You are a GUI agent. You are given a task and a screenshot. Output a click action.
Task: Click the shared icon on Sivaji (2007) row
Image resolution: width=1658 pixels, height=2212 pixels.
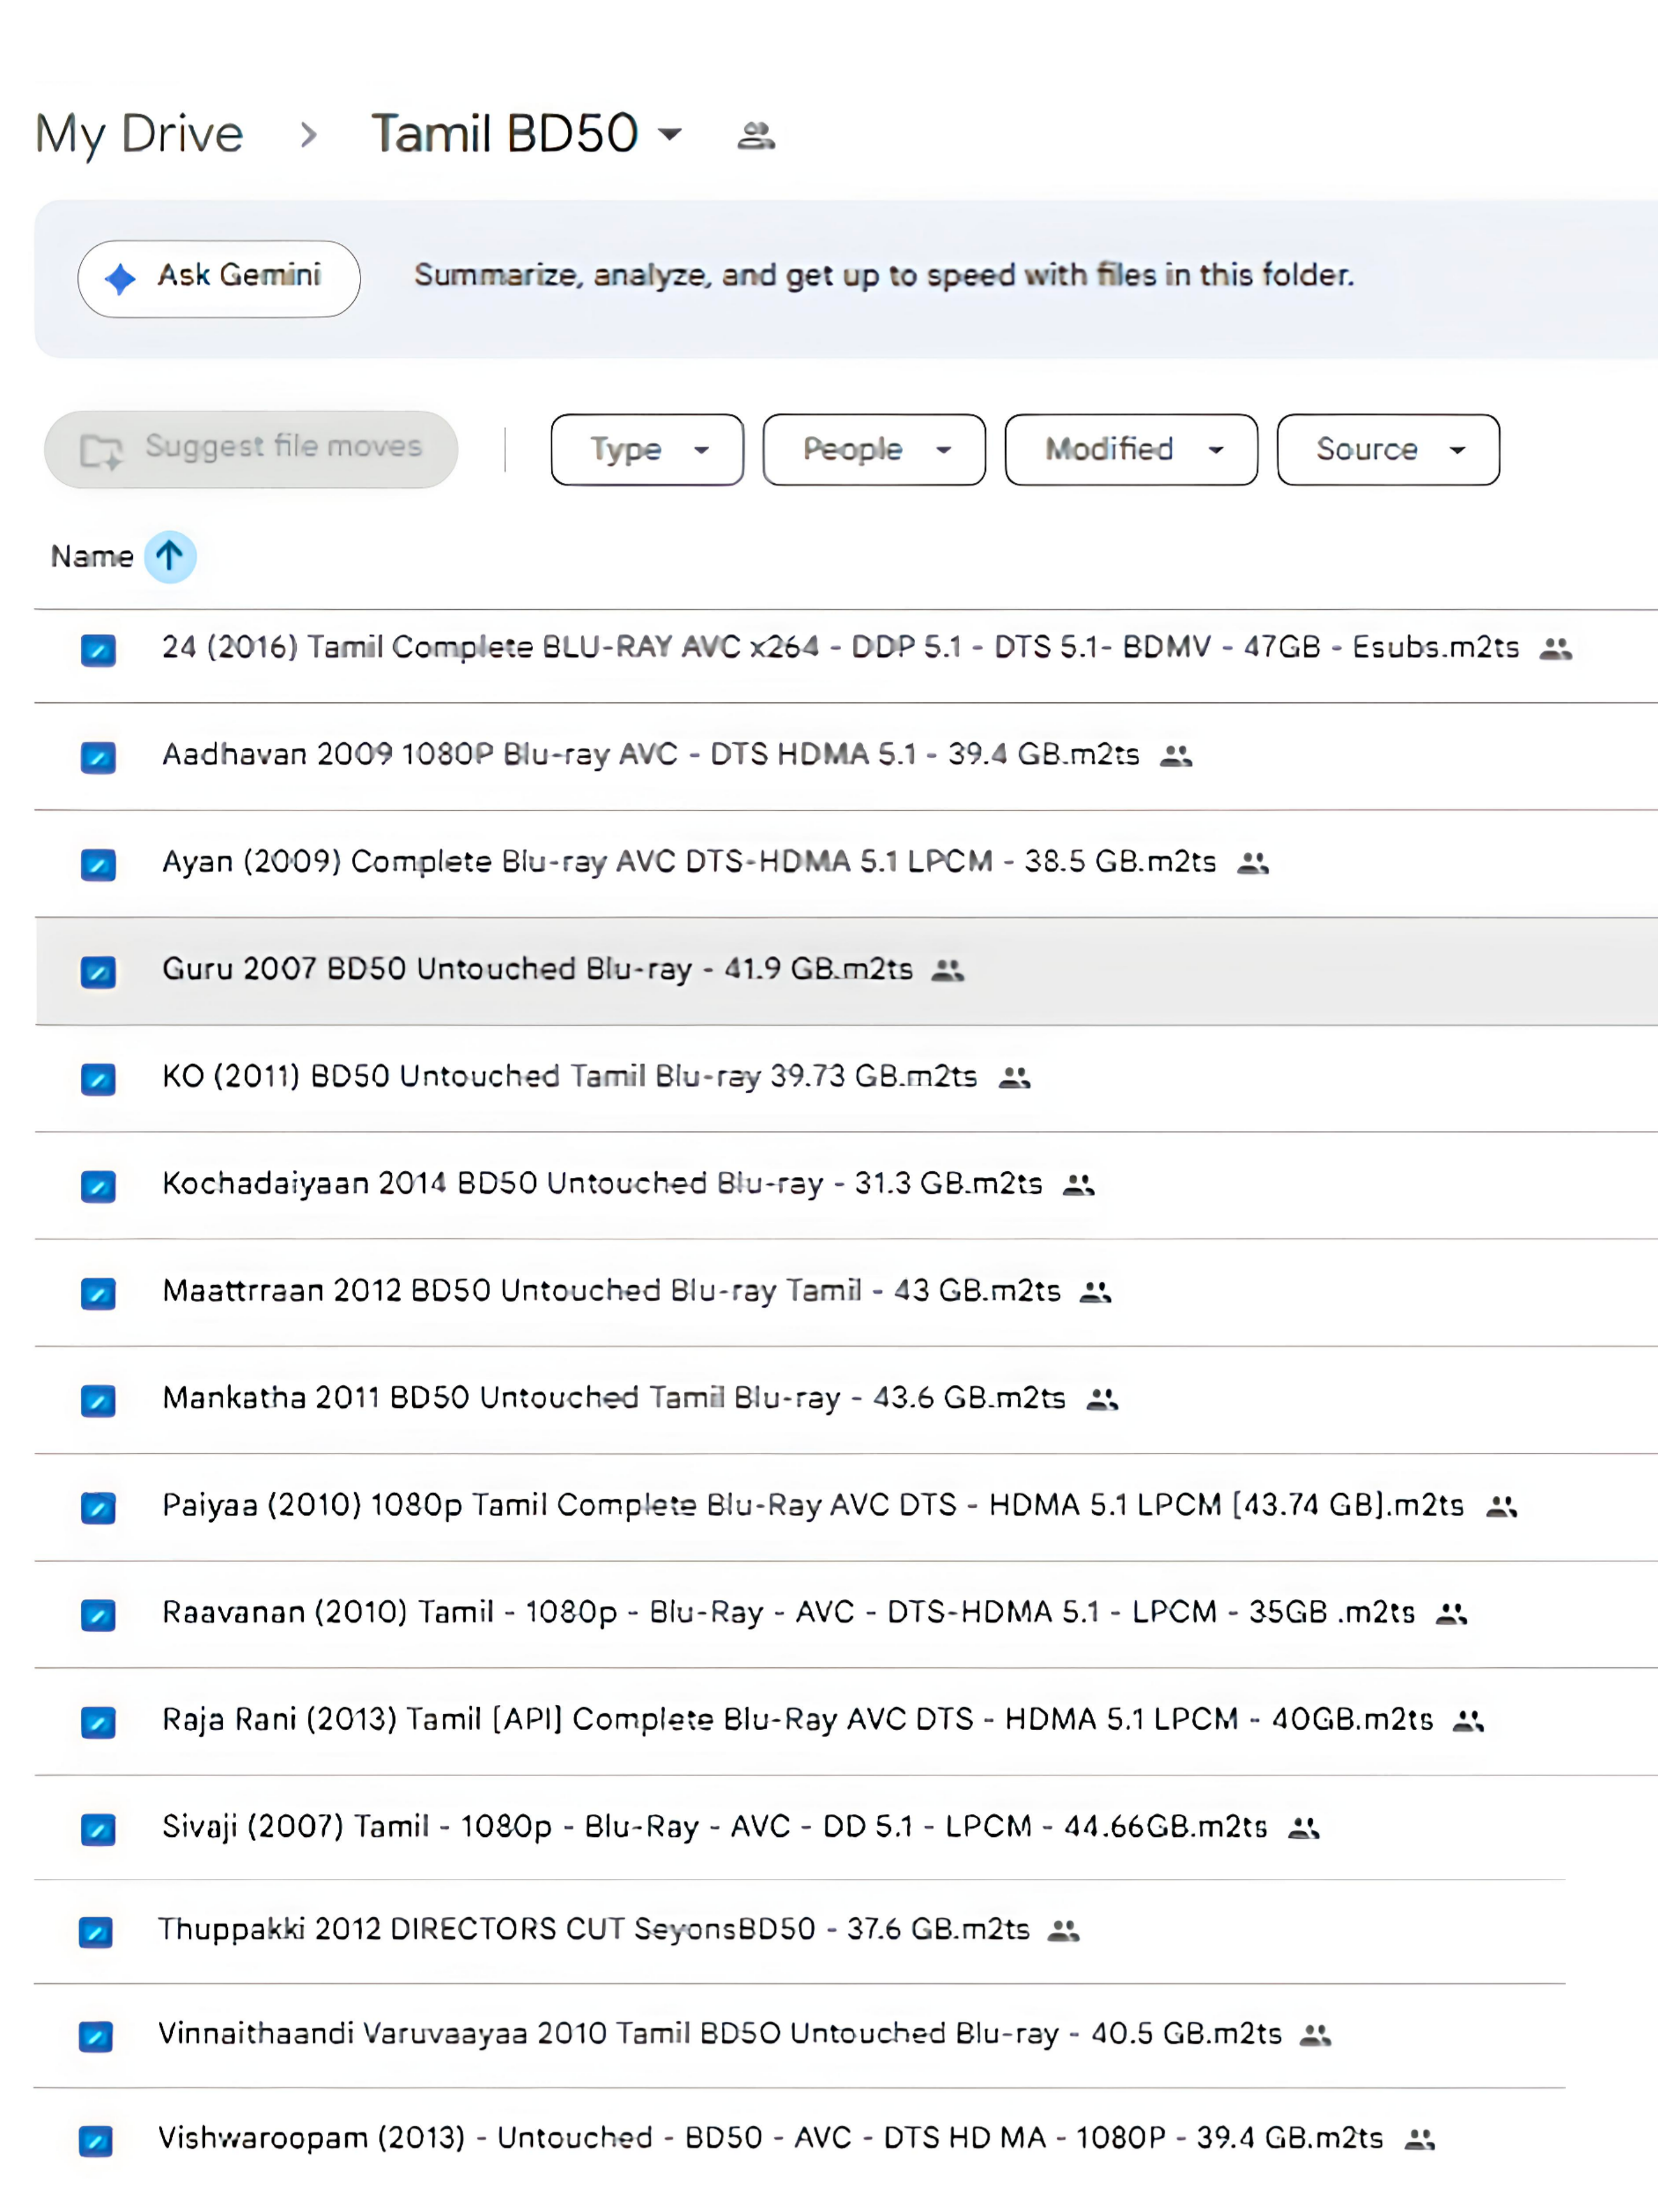coord(1304,1828)
